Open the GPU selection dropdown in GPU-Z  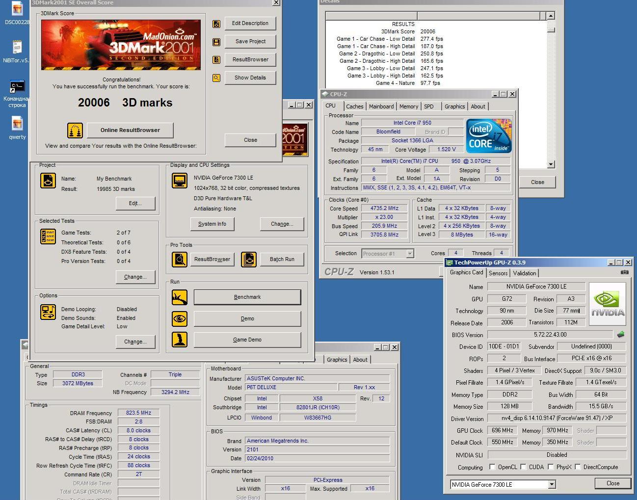click(x=552, y=485)
